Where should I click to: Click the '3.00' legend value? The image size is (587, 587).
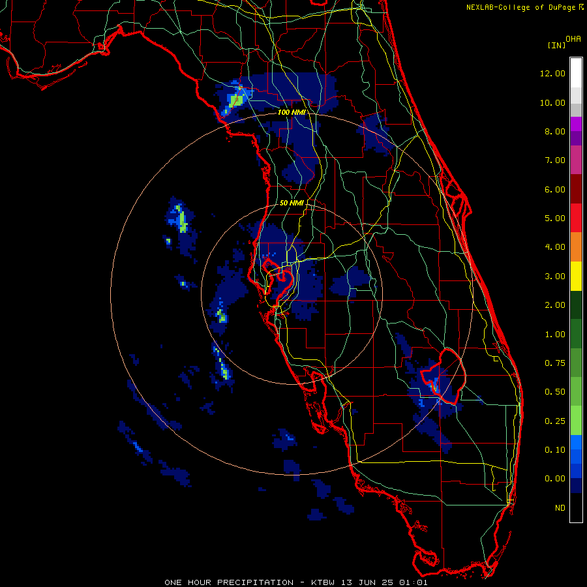[555, 277]
